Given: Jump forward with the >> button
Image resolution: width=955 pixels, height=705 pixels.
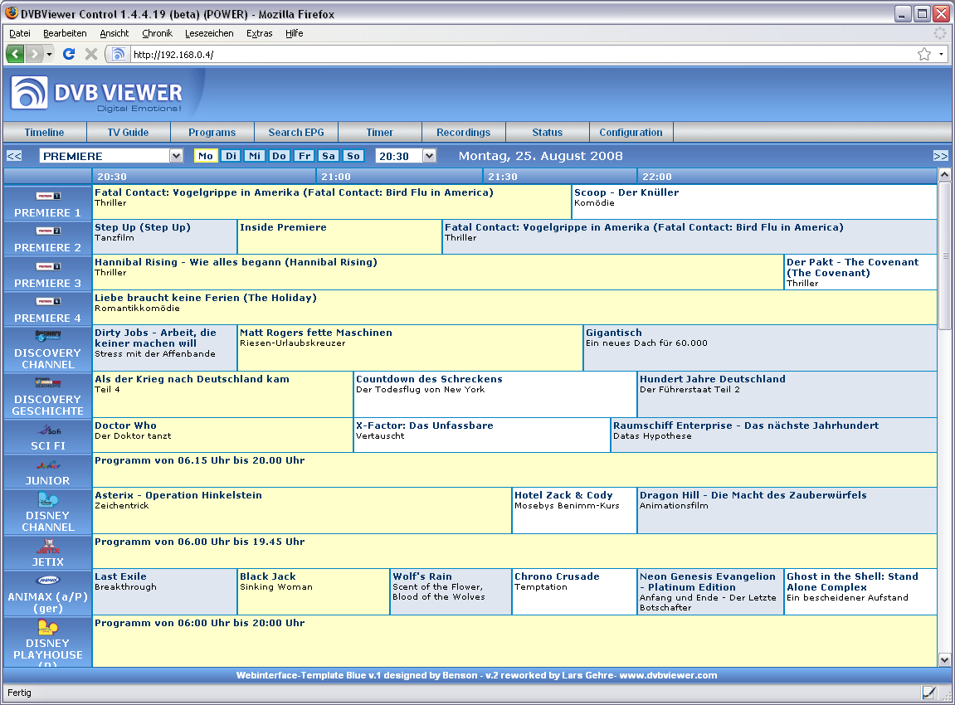Looking at the screenshot, I should point(940,156).
